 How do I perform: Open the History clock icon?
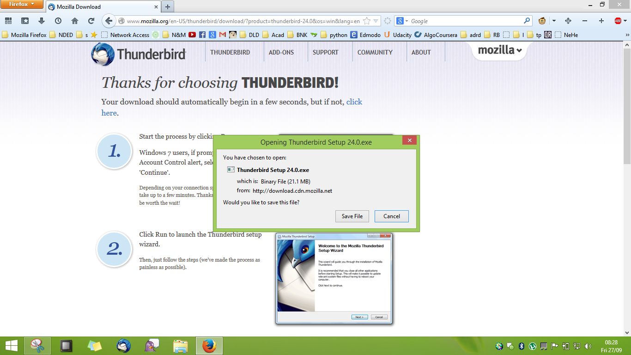click(58, 21)
